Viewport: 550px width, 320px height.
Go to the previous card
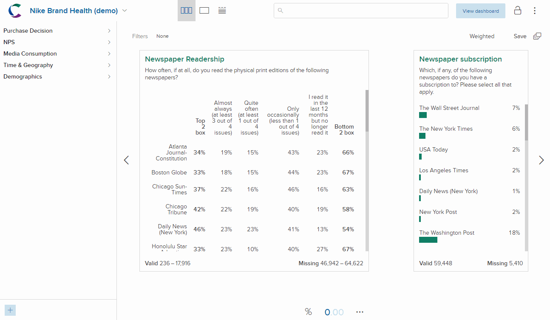(126, 160)
